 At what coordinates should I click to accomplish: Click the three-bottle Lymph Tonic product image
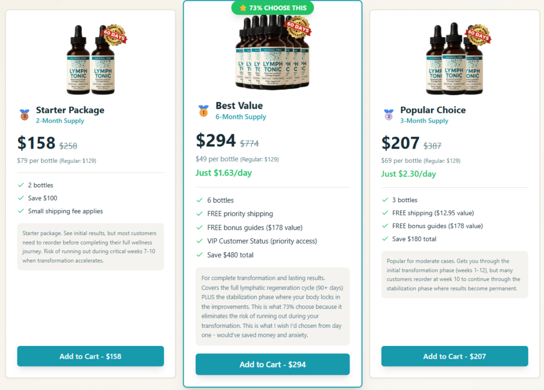(x=454, y=59)
